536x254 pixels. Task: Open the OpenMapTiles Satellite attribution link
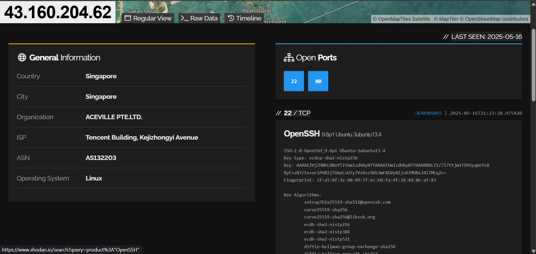401,19
